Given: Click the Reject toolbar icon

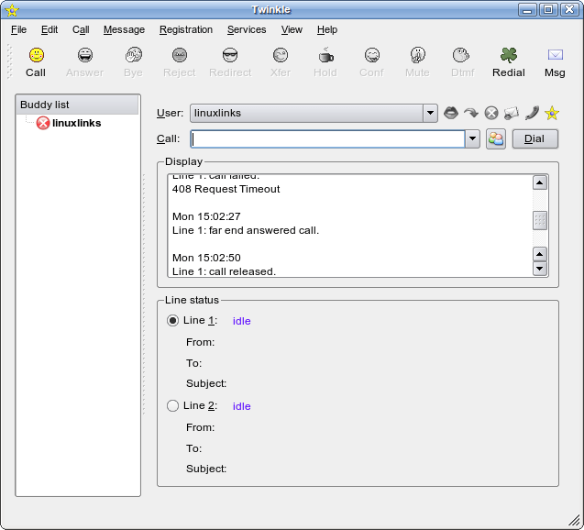Looking at the screenshot, I should pyautogui.click(x=180, y=55).
